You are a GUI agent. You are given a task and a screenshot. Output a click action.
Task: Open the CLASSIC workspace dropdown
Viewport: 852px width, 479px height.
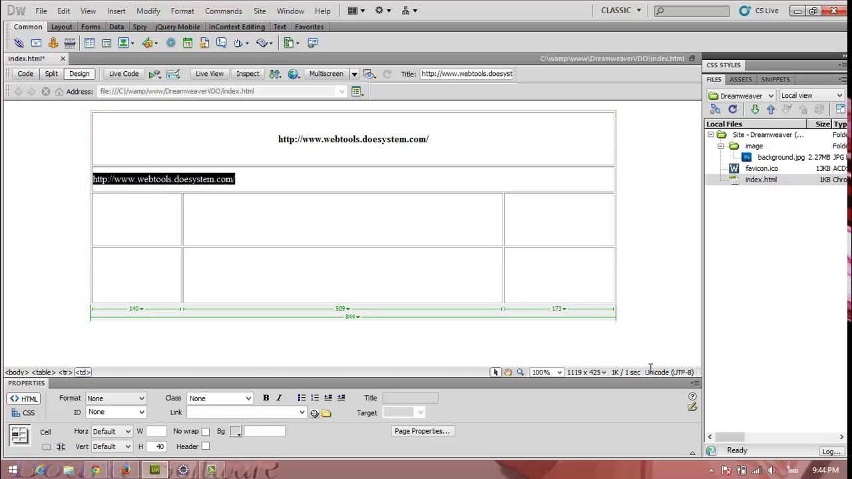tap(620, 11)
